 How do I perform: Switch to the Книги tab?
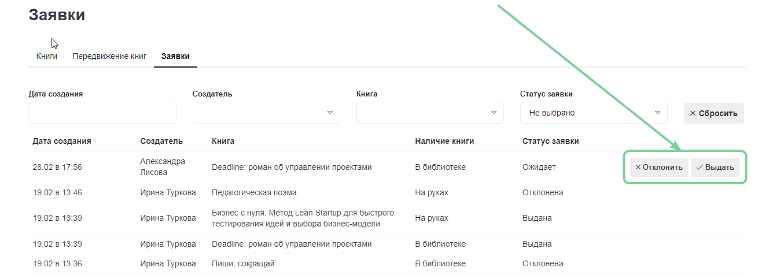coord(47,56)
